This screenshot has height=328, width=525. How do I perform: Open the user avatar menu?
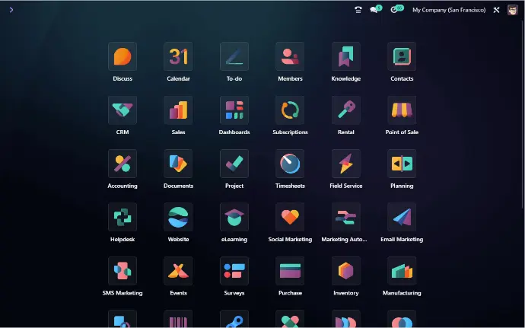(x=512, y=10)
